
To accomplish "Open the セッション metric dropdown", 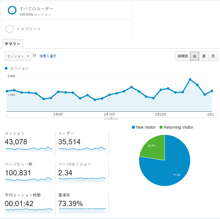I will [x=18, y=56].
